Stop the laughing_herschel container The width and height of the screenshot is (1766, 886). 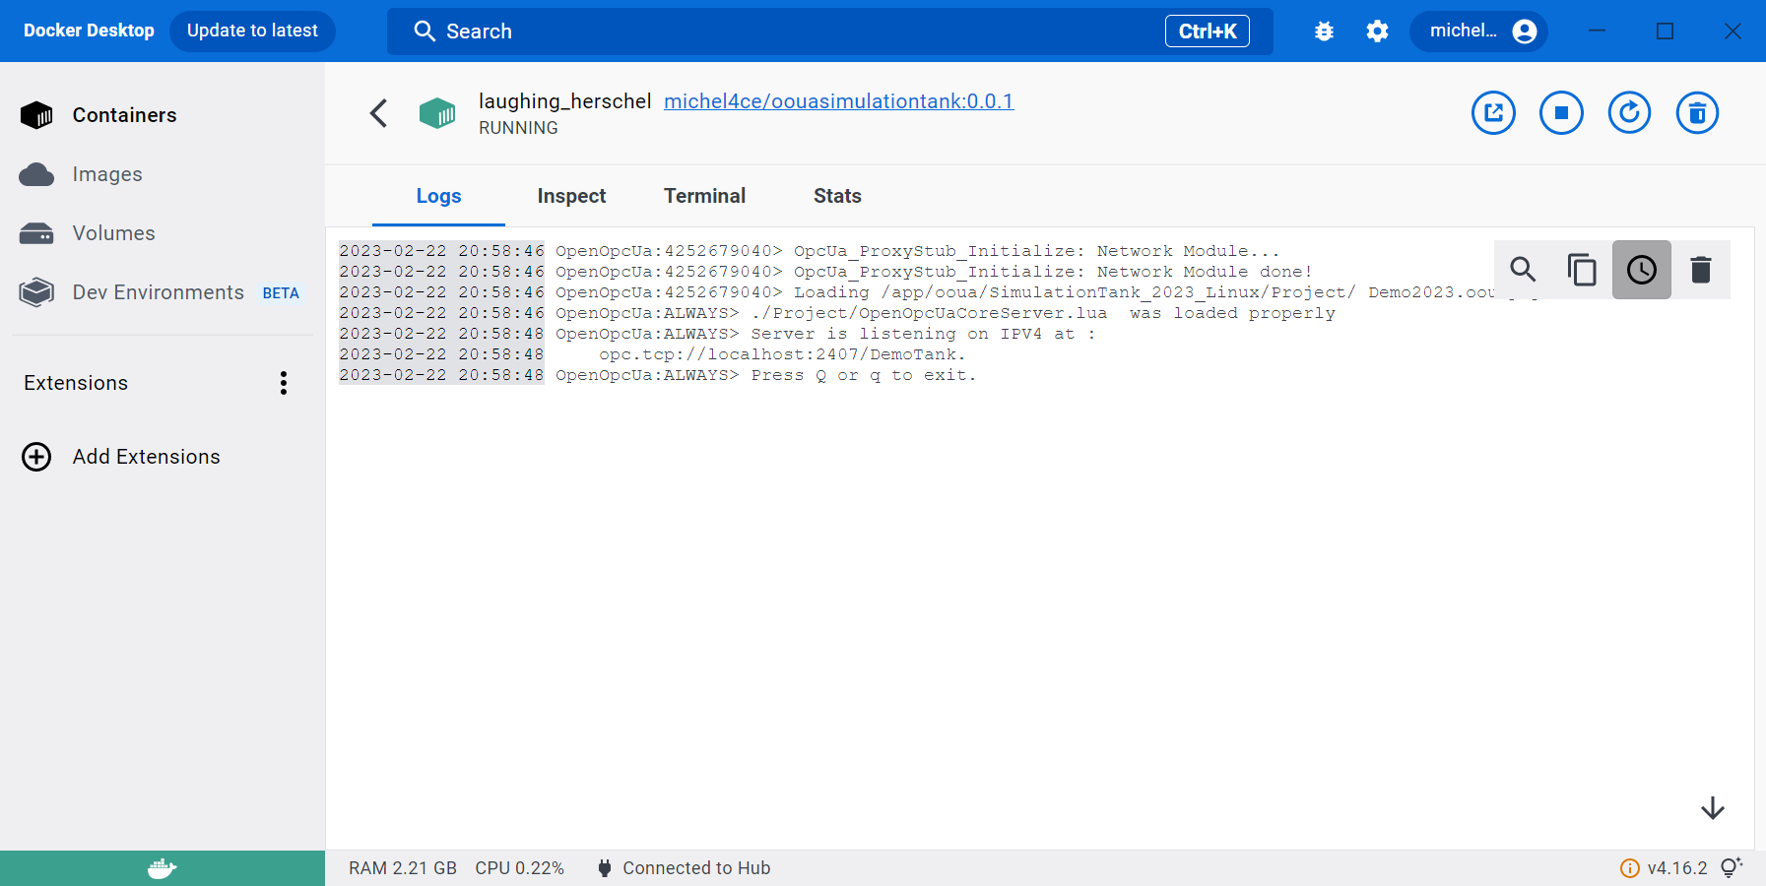pos(1561,113)
